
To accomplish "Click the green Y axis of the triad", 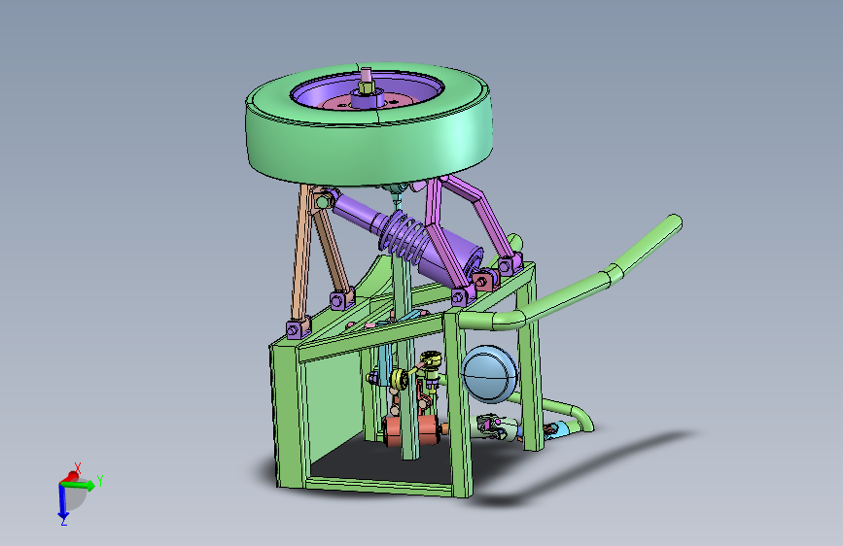I will (x=79, y=486).
